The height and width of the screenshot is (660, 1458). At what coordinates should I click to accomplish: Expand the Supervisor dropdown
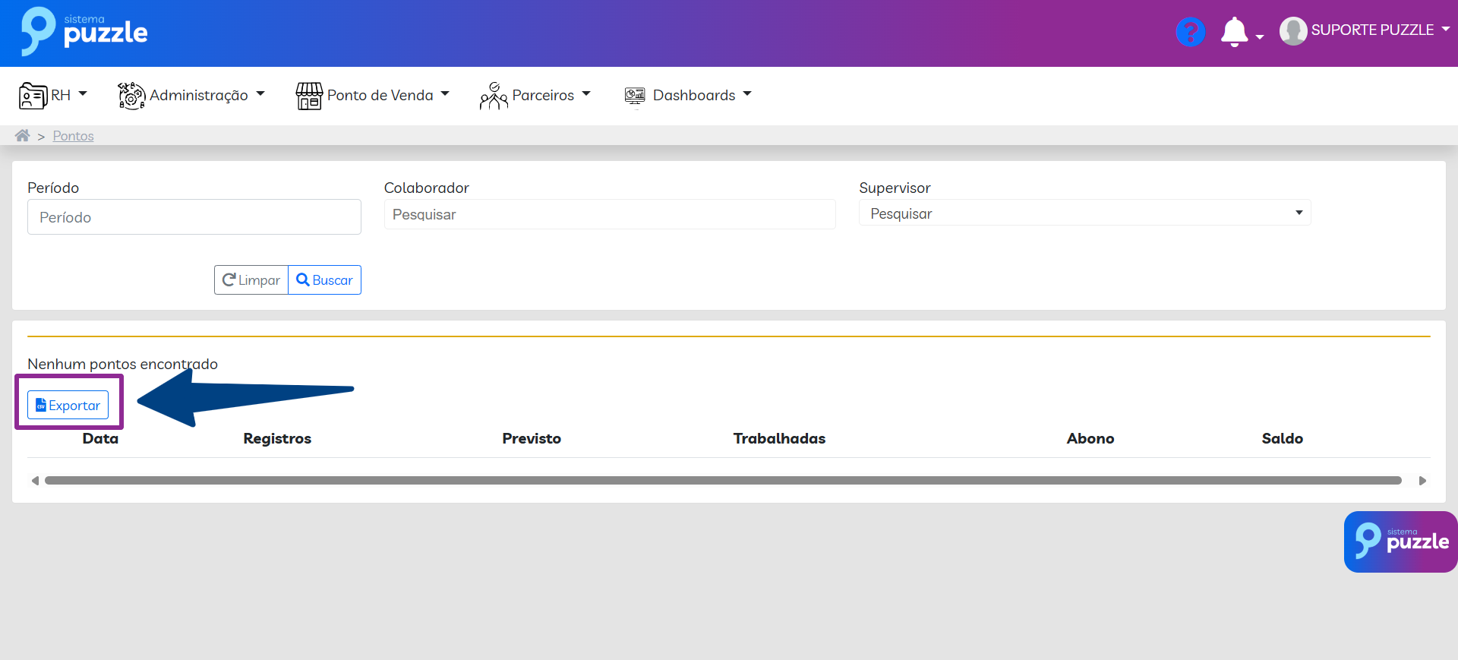click(x=1084, y=213)
